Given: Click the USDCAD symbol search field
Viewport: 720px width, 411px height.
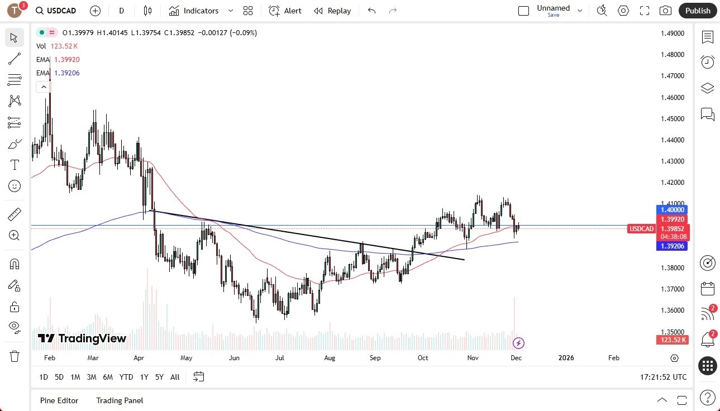Looking at the screenshot, I should [56, 11].
